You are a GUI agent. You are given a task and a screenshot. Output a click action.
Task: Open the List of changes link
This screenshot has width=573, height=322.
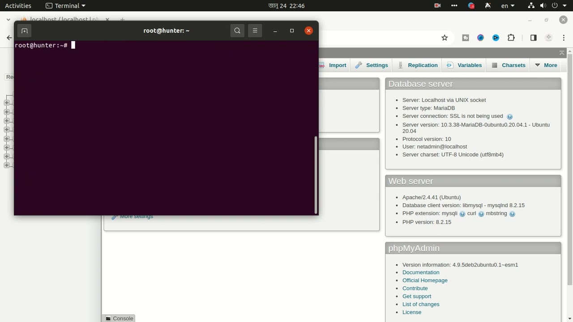tap(421, 305)
